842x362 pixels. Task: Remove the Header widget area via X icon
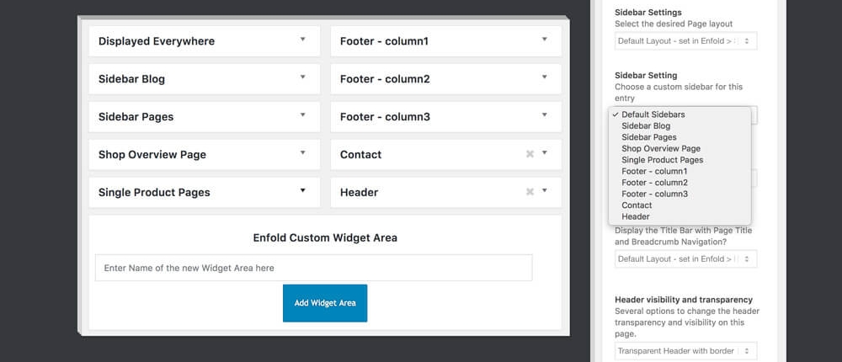530,192
